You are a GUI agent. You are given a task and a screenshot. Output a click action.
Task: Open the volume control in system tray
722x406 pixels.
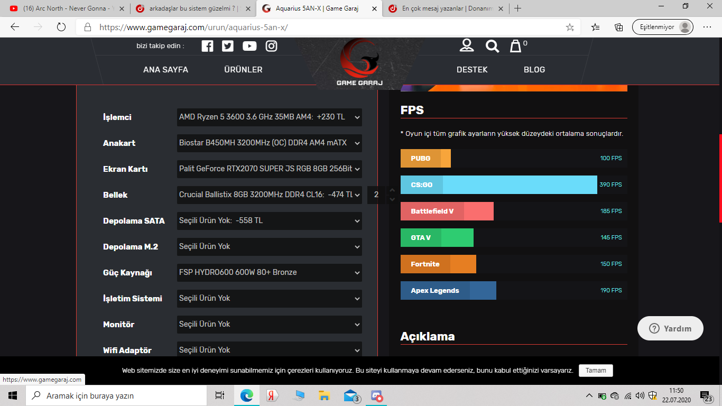coord(640,395)
